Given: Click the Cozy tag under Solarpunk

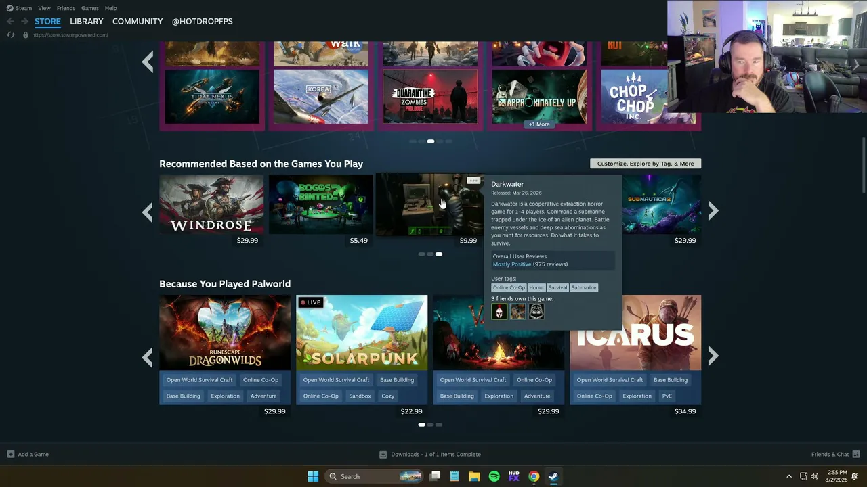Looking at the screenshot, I should click(x=387, y=396).
